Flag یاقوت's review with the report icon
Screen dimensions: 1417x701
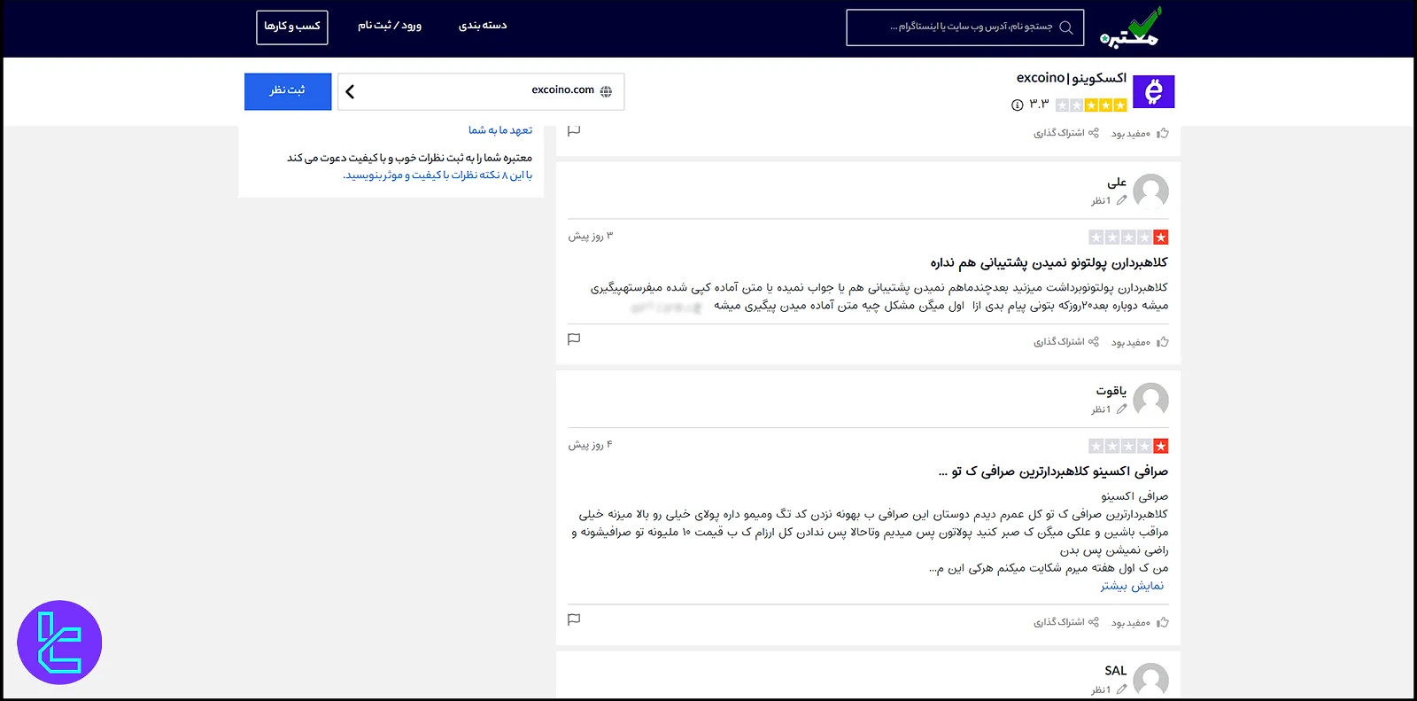click(x=574, y=619)
